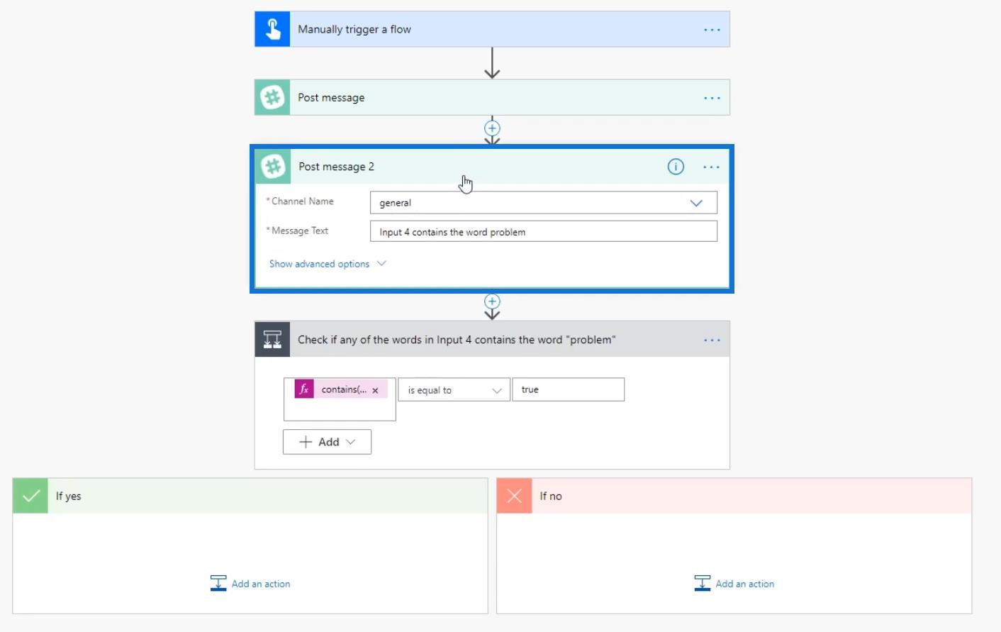Open the Manually trigger a flow card
The height and width of the screenshot is (632, 1001).
492,29
